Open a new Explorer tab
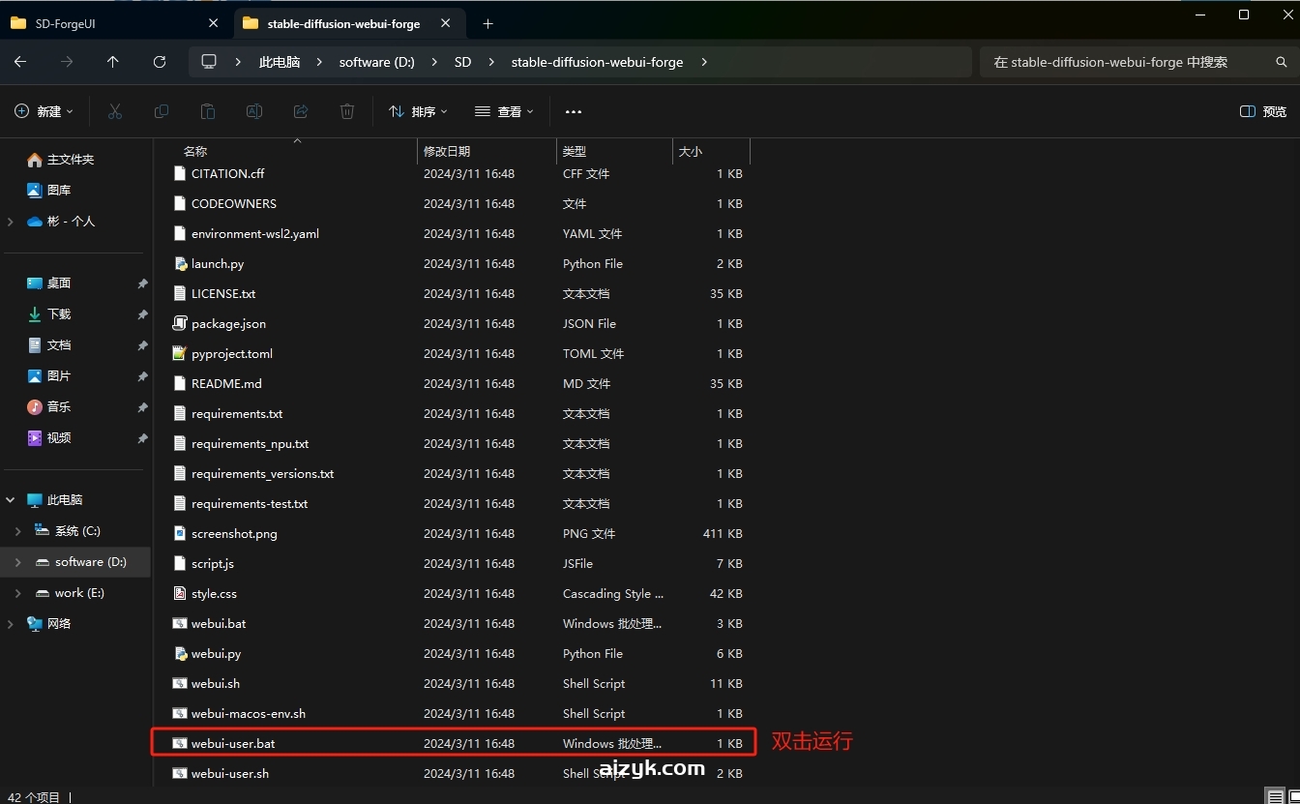 click(487, 23)
